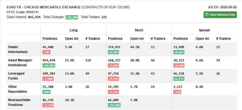
Task: Click the red -8,548 spread change badge
Action: (x=179, y=66)
